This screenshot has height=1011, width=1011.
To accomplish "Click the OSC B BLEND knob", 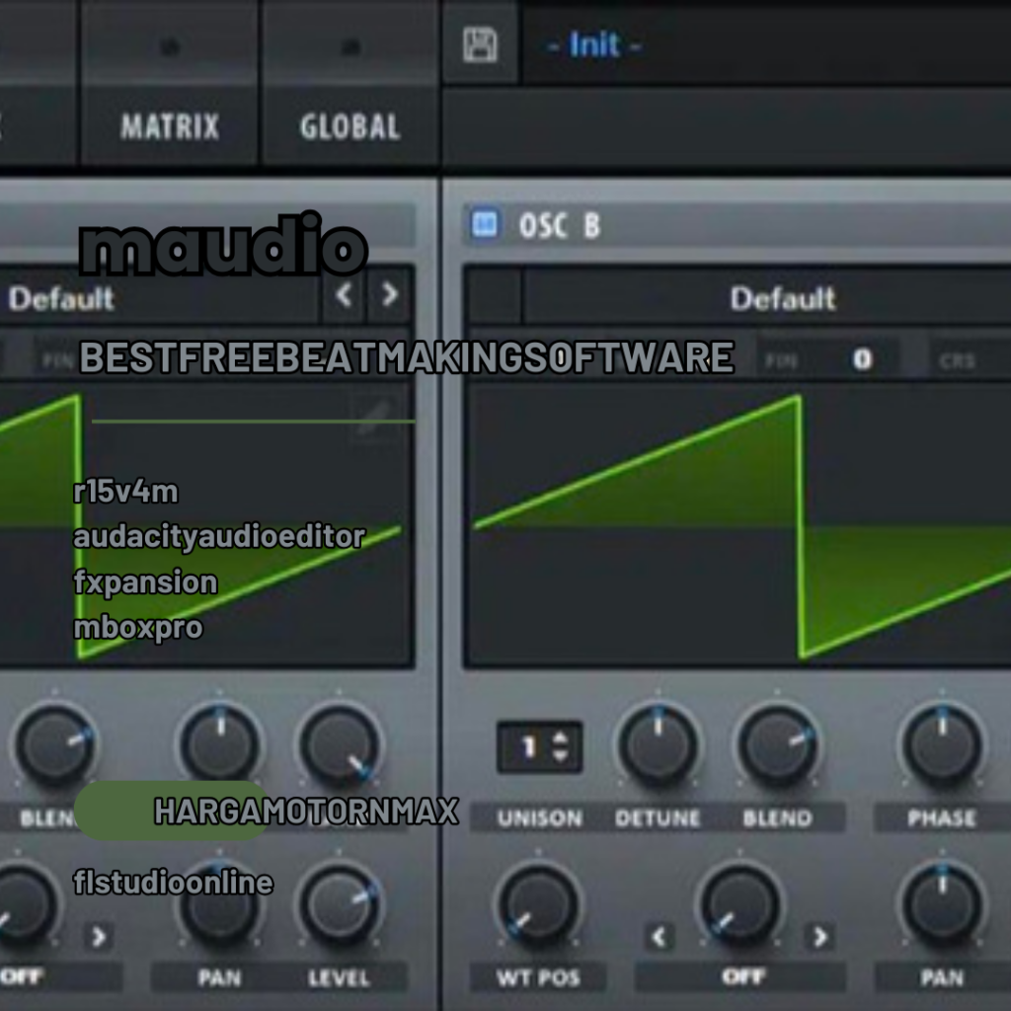I will tap(778, 745).
